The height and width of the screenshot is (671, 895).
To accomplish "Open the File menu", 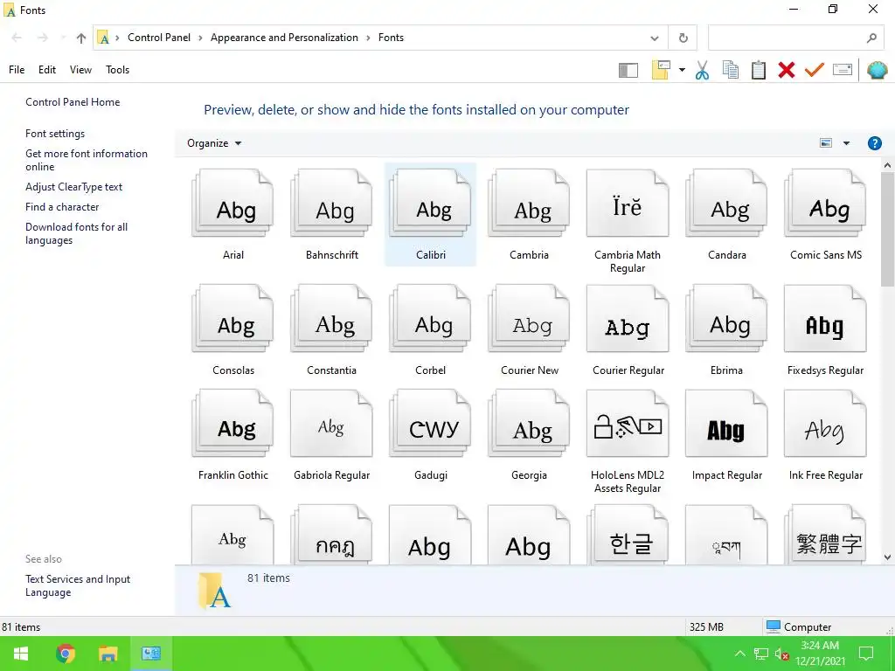I will 17,70.
